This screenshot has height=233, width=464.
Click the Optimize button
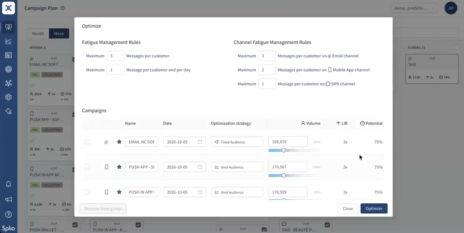[374, 209]
